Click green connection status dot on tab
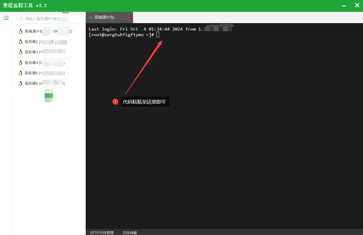Viewport: 363px width, 235px height. tap(90, 18)
